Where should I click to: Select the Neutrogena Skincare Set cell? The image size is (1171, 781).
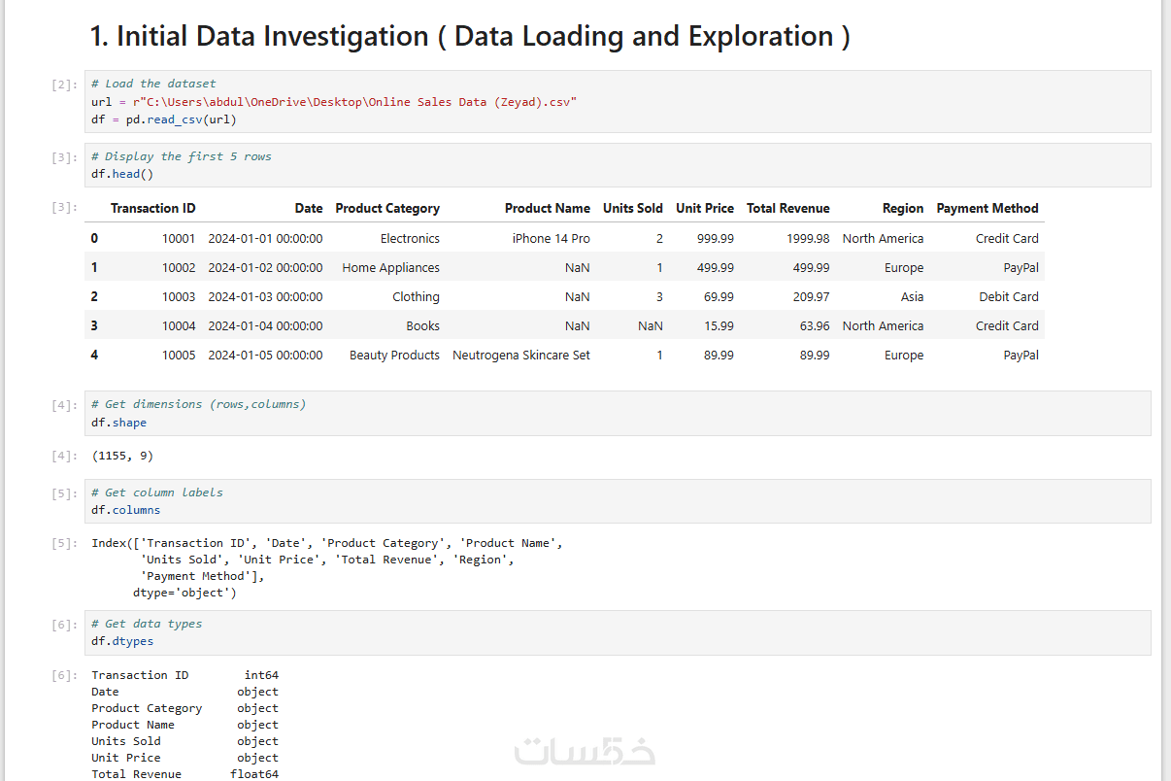point(521,355)
